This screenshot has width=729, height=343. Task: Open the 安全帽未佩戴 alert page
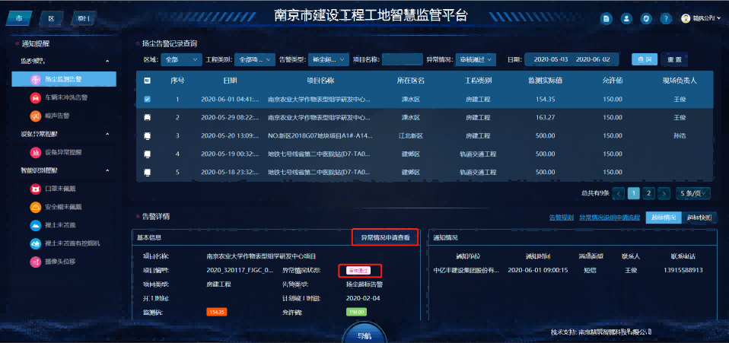click(62, 207)
